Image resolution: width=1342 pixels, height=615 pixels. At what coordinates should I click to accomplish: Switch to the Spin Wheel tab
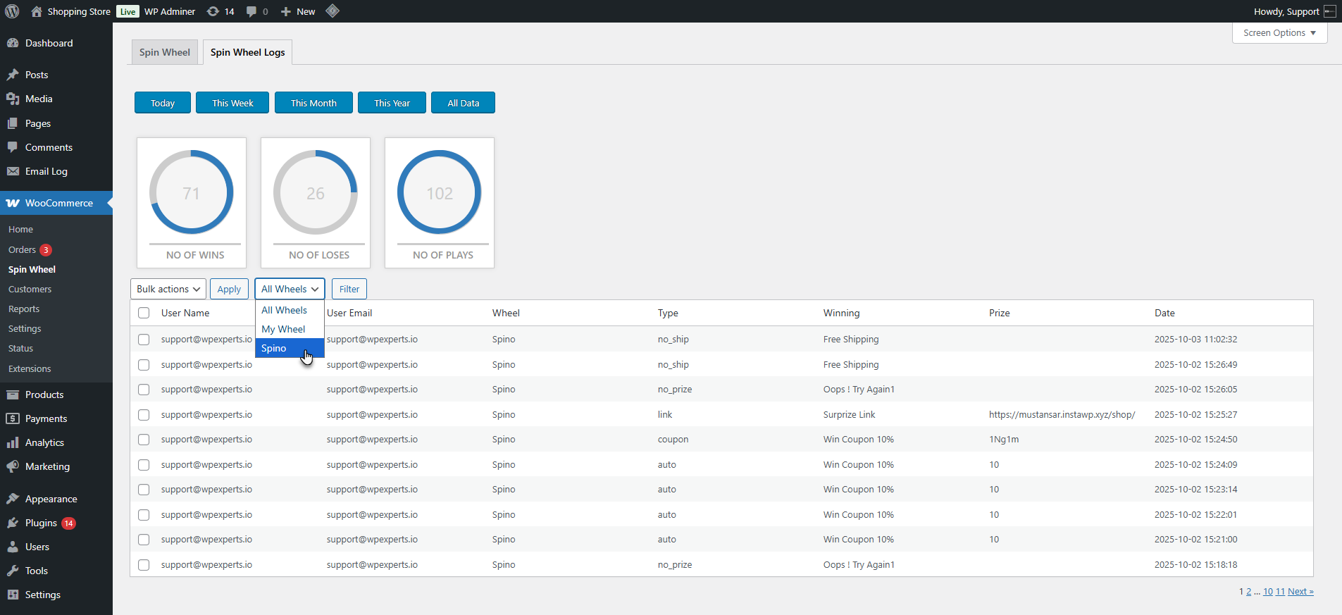165,52
